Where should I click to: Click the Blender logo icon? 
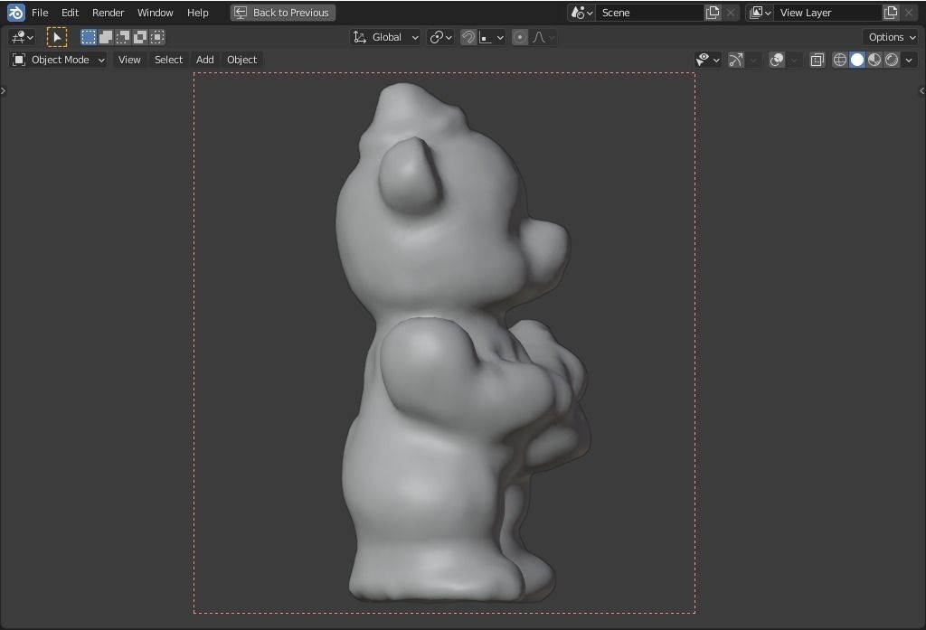point(16,13)
